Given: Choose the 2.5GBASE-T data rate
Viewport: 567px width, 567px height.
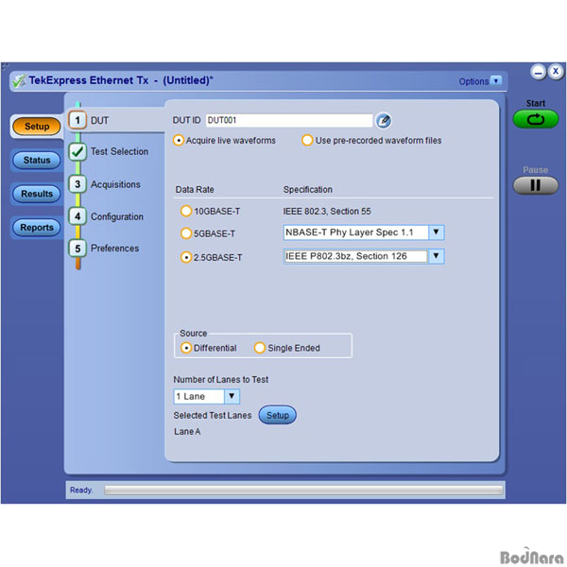Looking at the screenshot, I should coord(186,257).
